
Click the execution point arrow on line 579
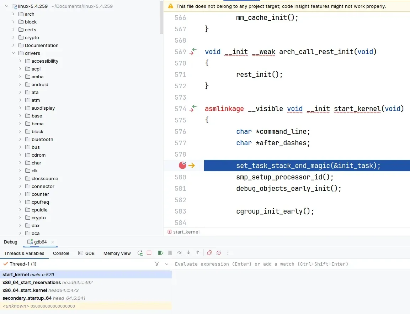click(x=192, y=166)
